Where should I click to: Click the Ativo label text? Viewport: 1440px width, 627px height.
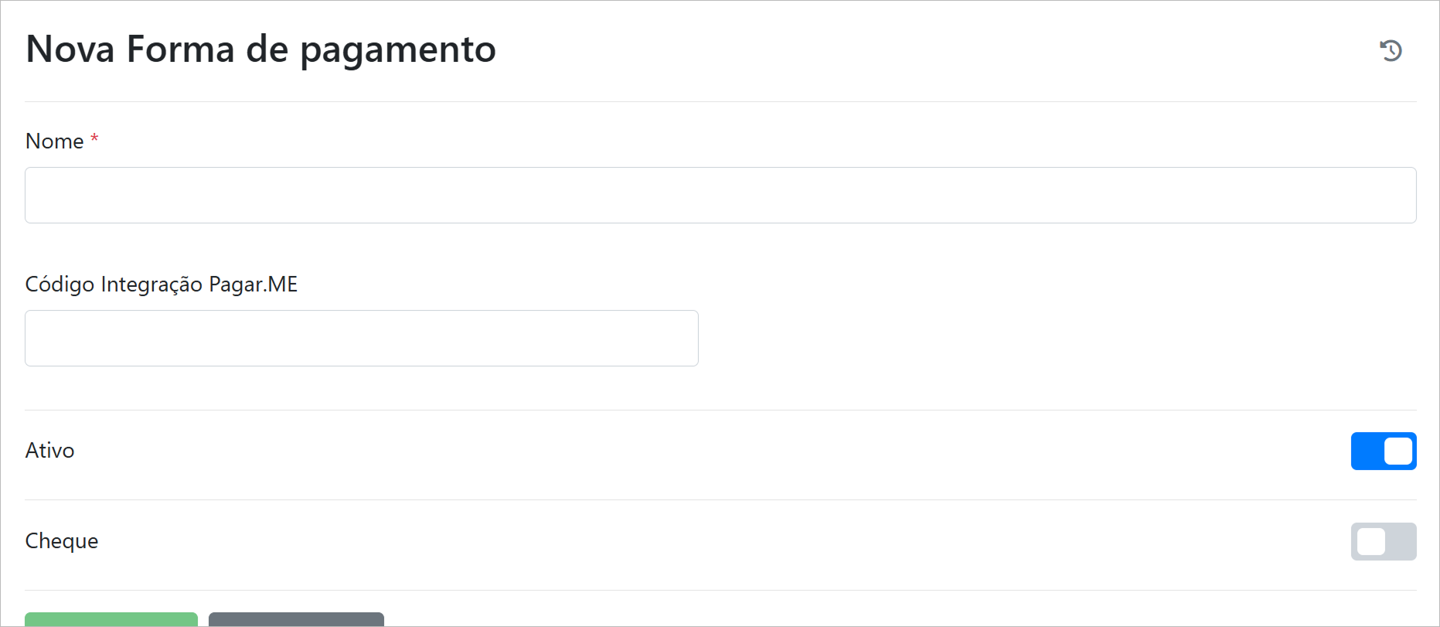click(49, 451)
